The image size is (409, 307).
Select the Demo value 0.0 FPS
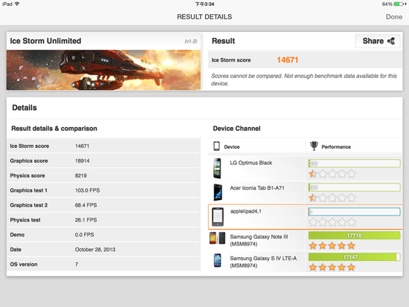coord(84,235)
